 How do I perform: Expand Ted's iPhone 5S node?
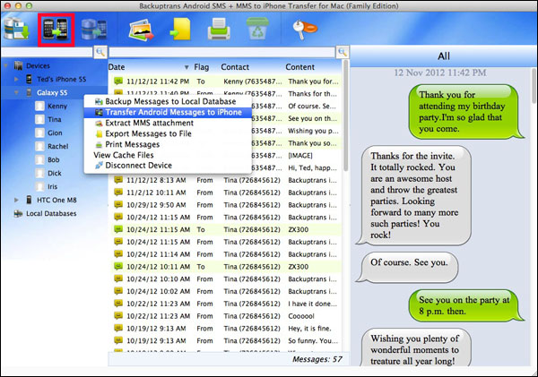[16, 79]
